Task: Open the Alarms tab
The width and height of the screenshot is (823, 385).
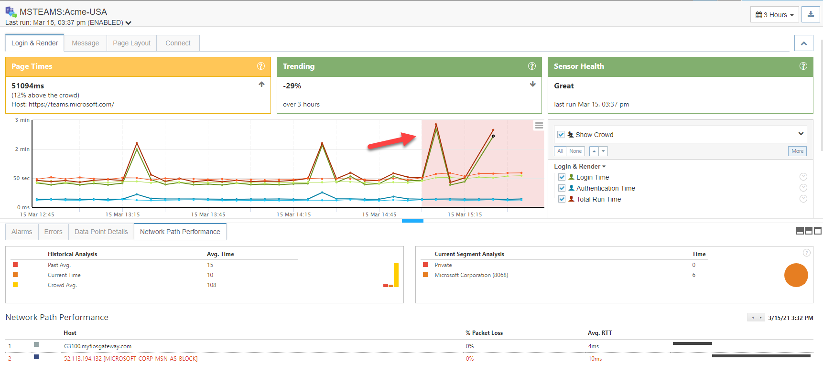Action: 22,232
